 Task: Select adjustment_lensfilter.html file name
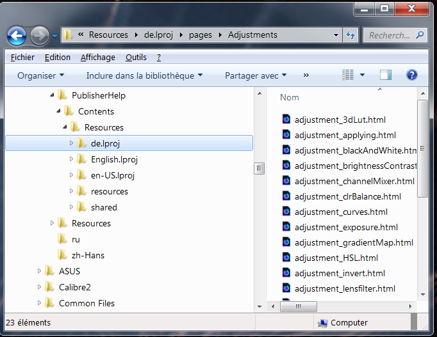coord(345,288)
